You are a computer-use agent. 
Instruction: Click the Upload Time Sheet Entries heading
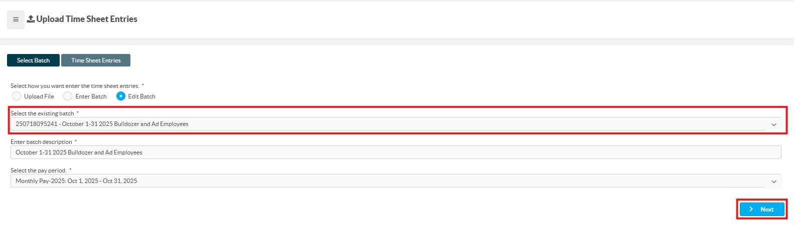pos(87,19)
